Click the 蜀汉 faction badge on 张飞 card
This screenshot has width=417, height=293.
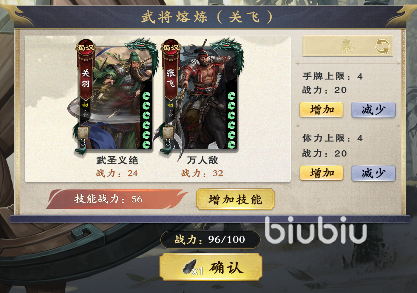170,47
